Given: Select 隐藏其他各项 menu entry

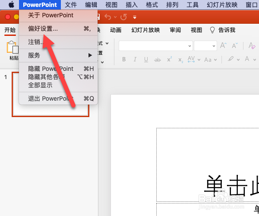Looking at the screenshot, I should [58, 77].
